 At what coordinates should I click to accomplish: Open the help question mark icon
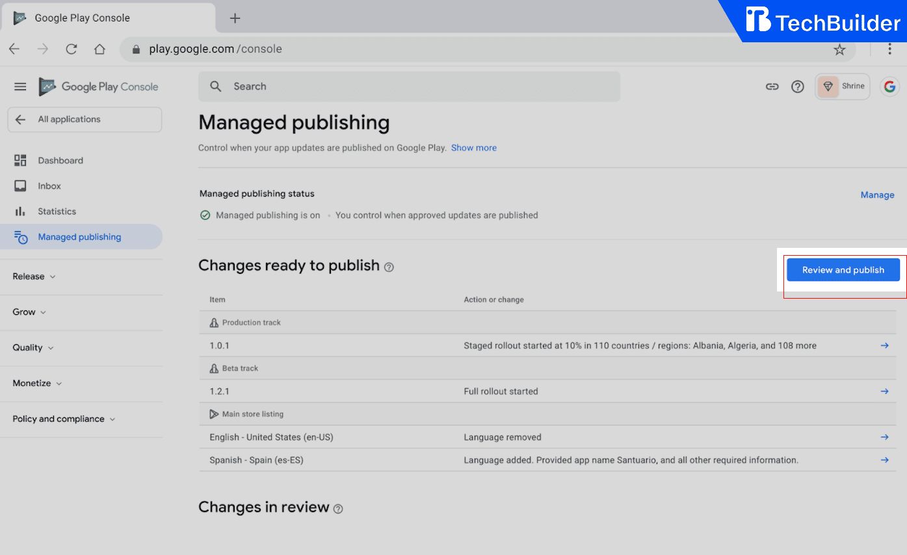[x=798, y=86]
